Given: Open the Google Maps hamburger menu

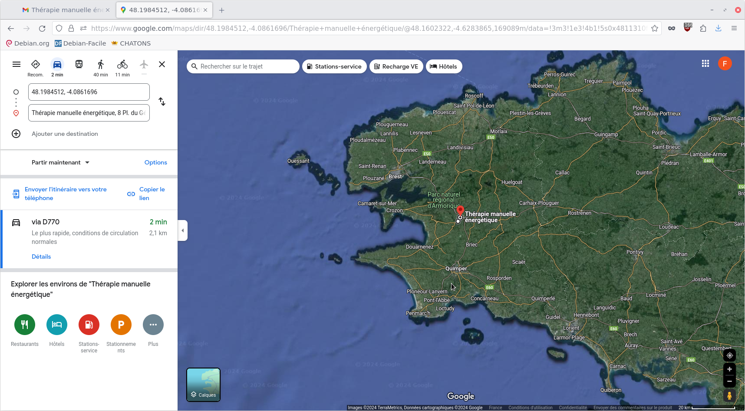Looking at the screenshot, I should click(16, 64).
